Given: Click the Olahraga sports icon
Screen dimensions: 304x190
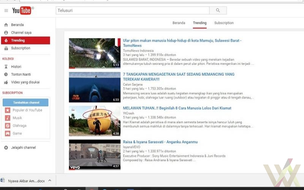Looking at the screenshot, I should 8,126.
